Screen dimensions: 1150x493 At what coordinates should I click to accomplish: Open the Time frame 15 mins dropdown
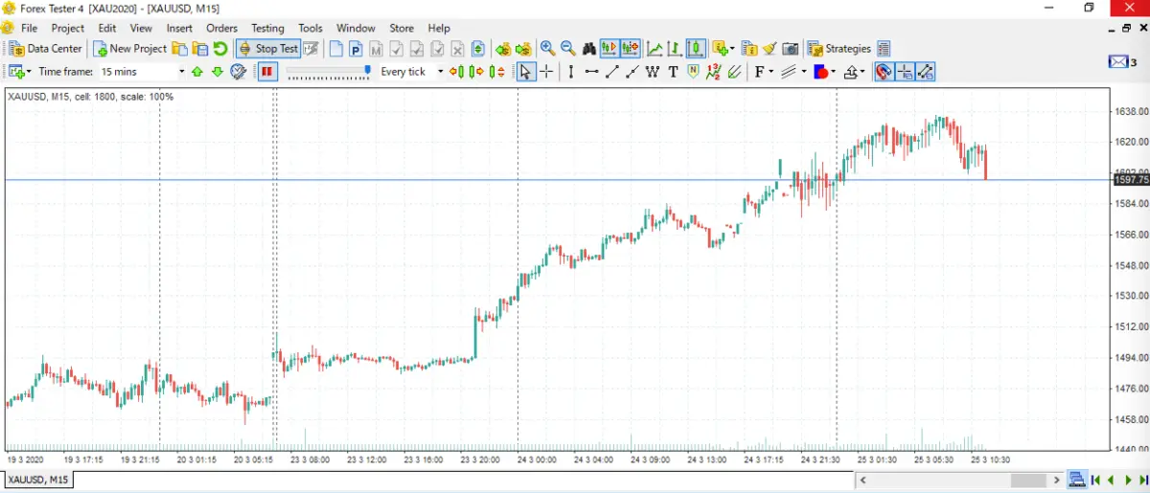pyautogui.click(x=143, y=72)
